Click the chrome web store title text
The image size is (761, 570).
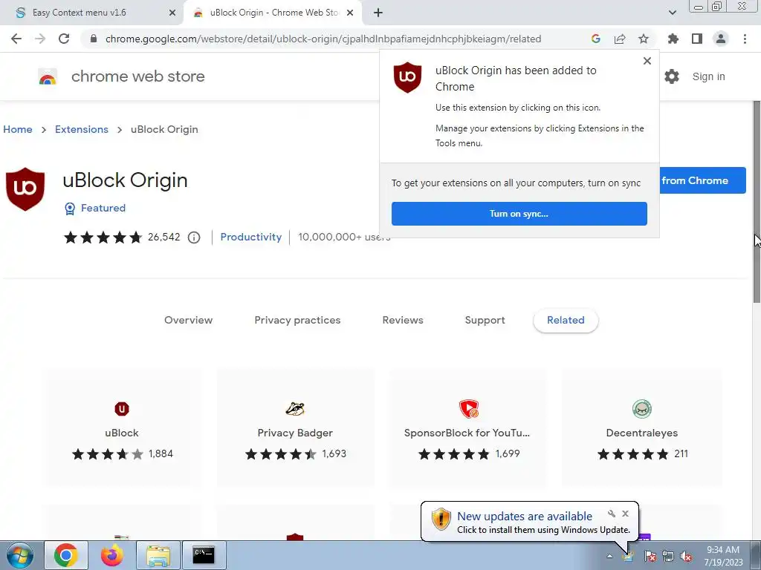click(x=137, y=76)
